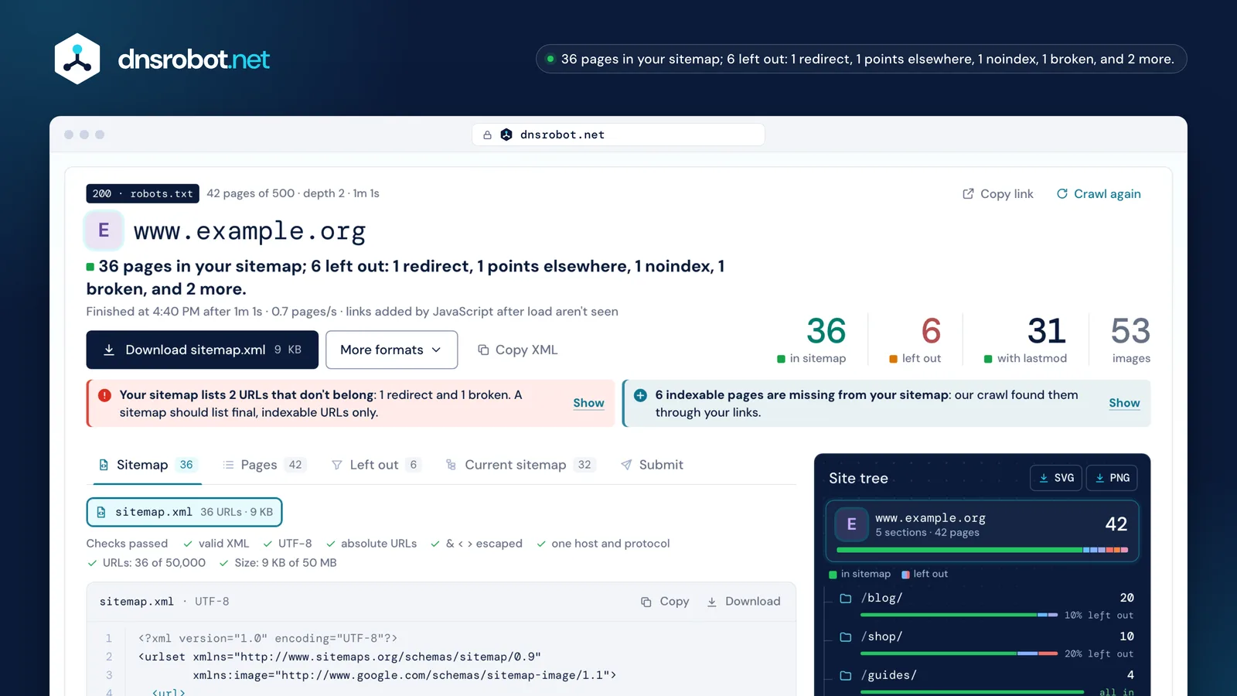Click the red alert icon in sitemap warning
Image resolution: width=1237 pixels, height=696 pixels.
click(104, 395)
